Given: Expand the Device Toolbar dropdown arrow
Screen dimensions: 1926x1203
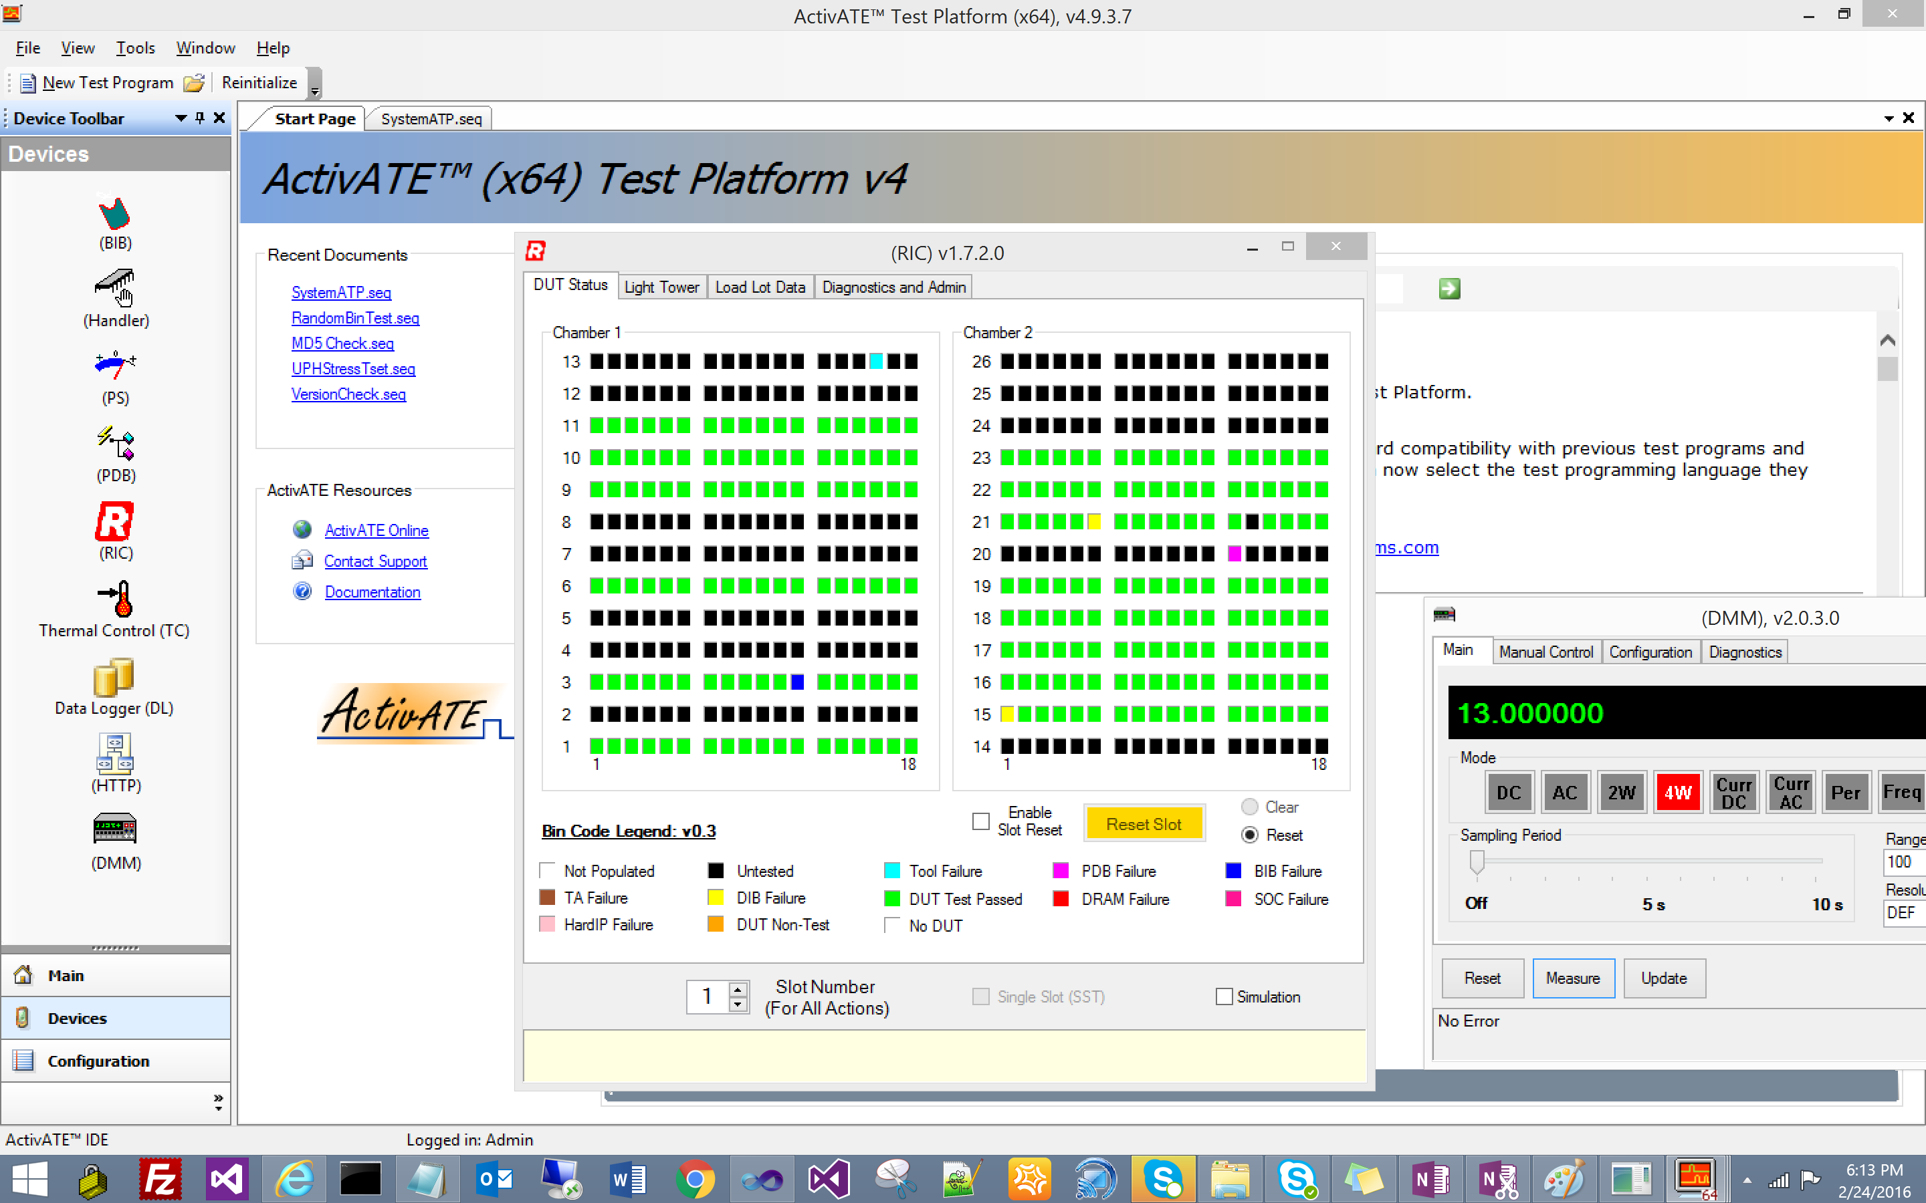Looking at the screenshot, I should [181, 118].
